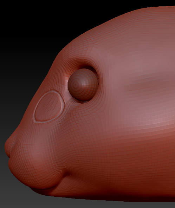Click the mouth corner crease on the model
The image size is (175, 208).
pos(66,173)
